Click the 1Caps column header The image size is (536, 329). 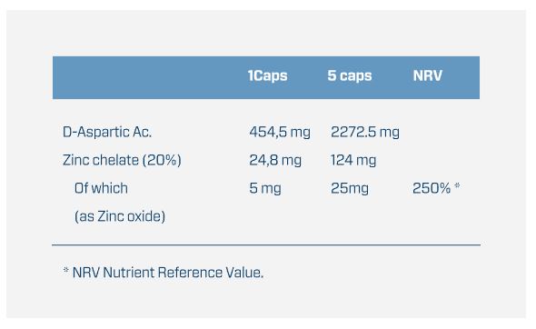[268, 76]
